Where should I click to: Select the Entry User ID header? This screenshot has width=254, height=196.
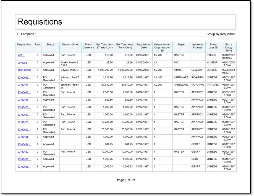[x=213, y=46]
